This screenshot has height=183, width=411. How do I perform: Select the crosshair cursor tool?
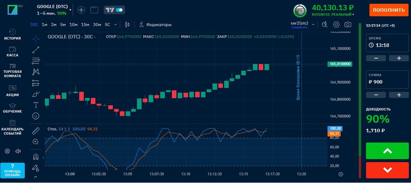click(36, 39)
